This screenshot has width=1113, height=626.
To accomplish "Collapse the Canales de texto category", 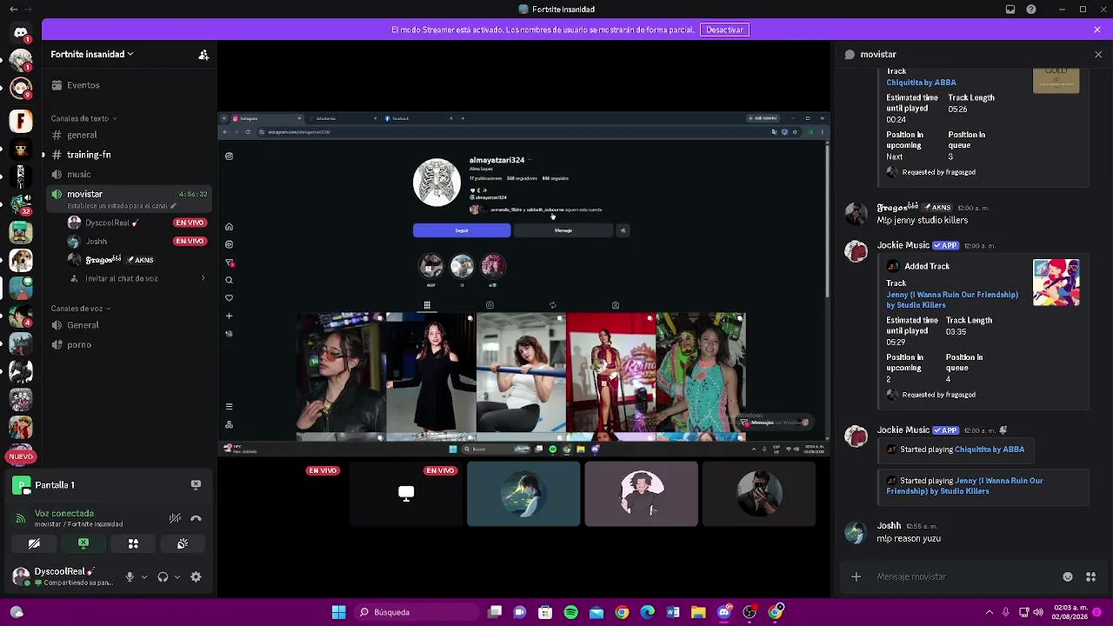I will 83,118.
